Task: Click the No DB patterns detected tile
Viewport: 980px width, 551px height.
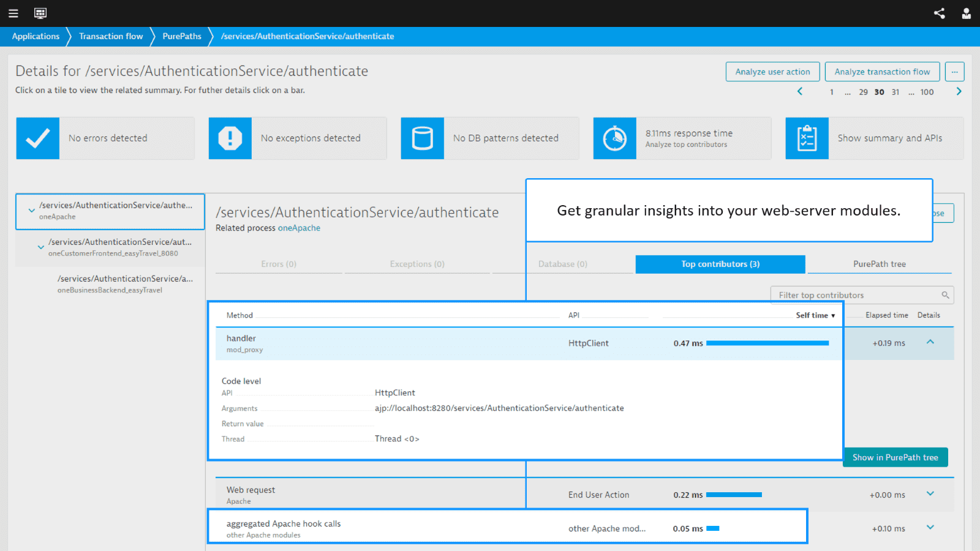Action: coord(490,138)
